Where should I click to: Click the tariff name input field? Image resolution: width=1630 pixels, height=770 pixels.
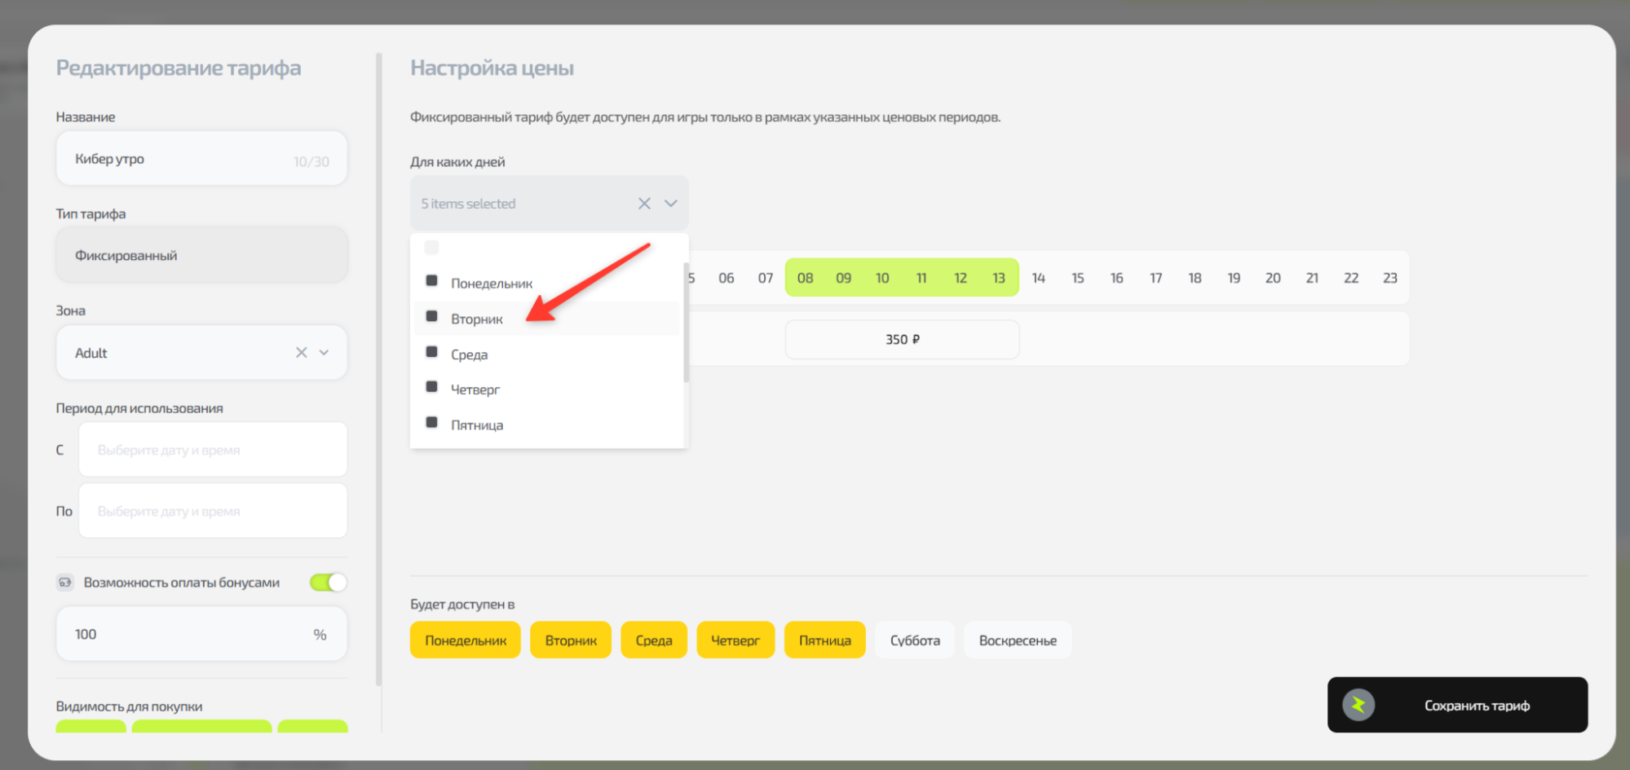coord(179,160)
